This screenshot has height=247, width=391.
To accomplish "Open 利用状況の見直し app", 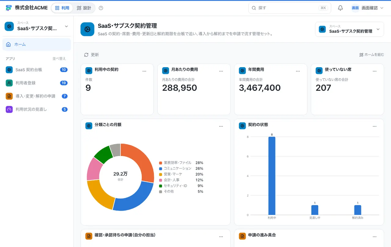I will click(37, 109).
